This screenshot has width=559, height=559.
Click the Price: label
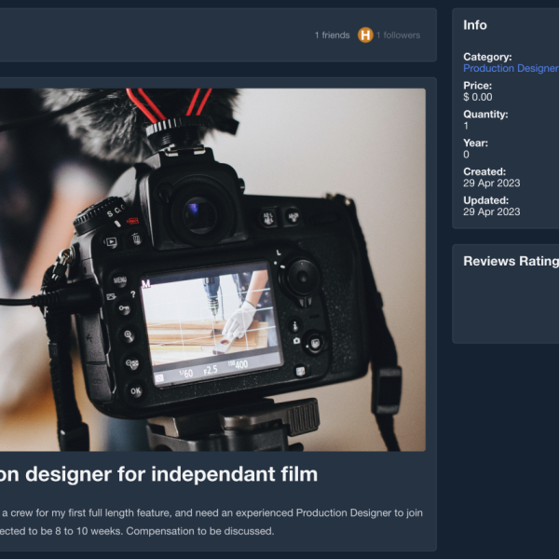[478, 86]
